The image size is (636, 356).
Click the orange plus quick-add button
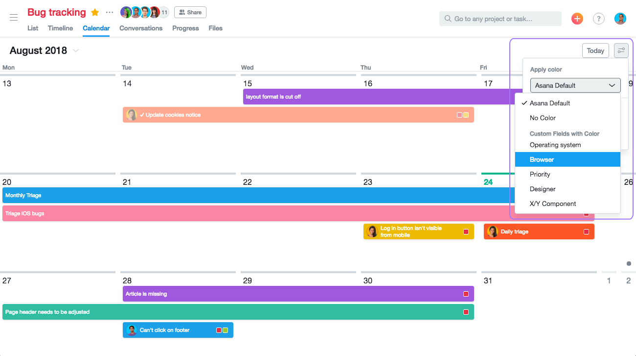pyautogui.click(x=577, y=19)
